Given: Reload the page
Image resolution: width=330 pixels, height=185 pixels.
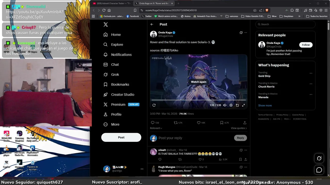Looking at the screenshot, I should click(x=104, y=10).
